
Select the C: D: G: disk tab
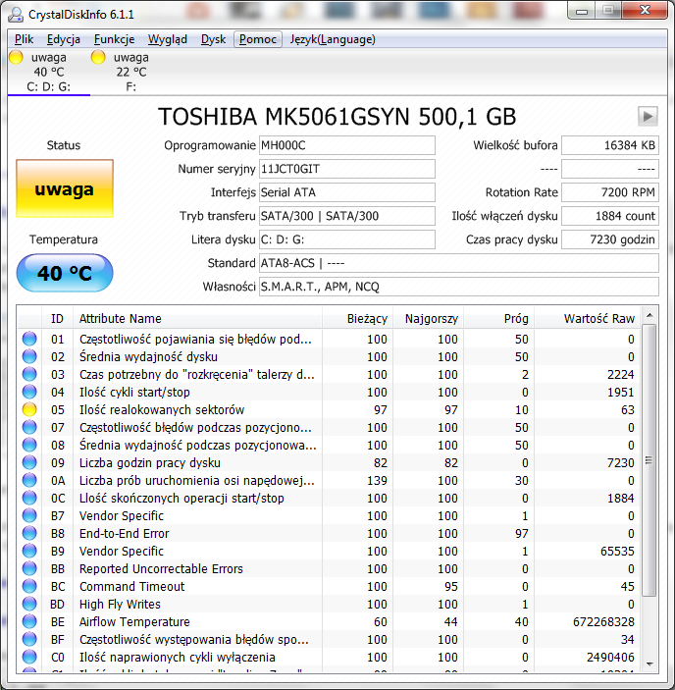[48, 72]
